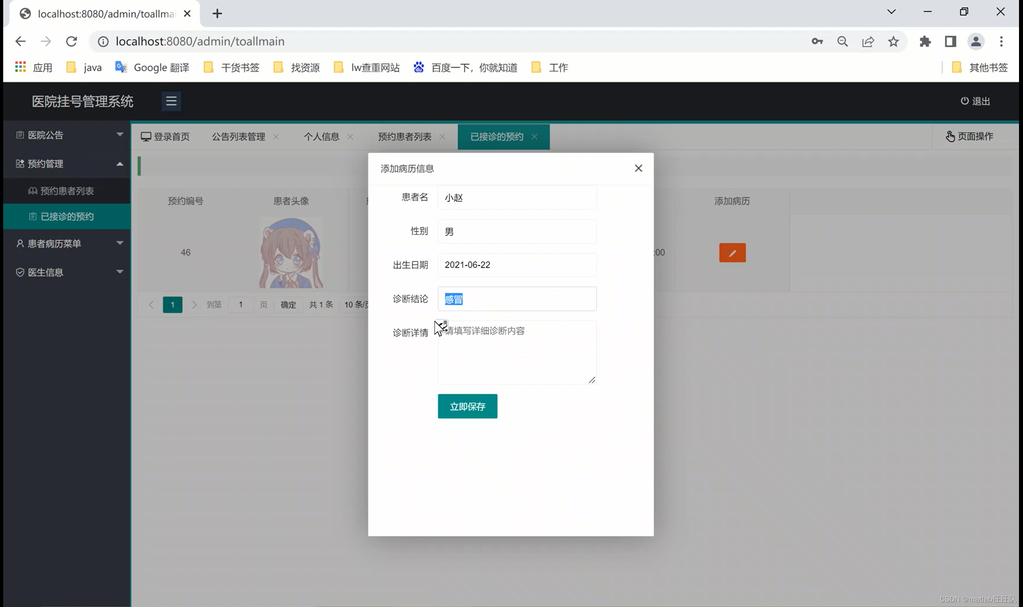Click the orange edit pencil icon

(732, 253)
